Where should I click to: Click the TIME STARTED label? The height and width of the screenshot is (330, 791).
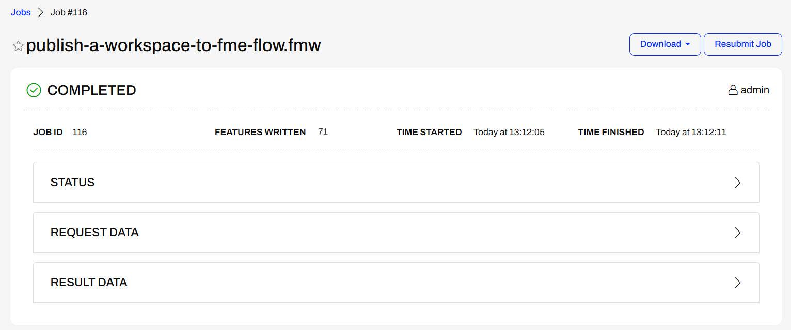429,133
